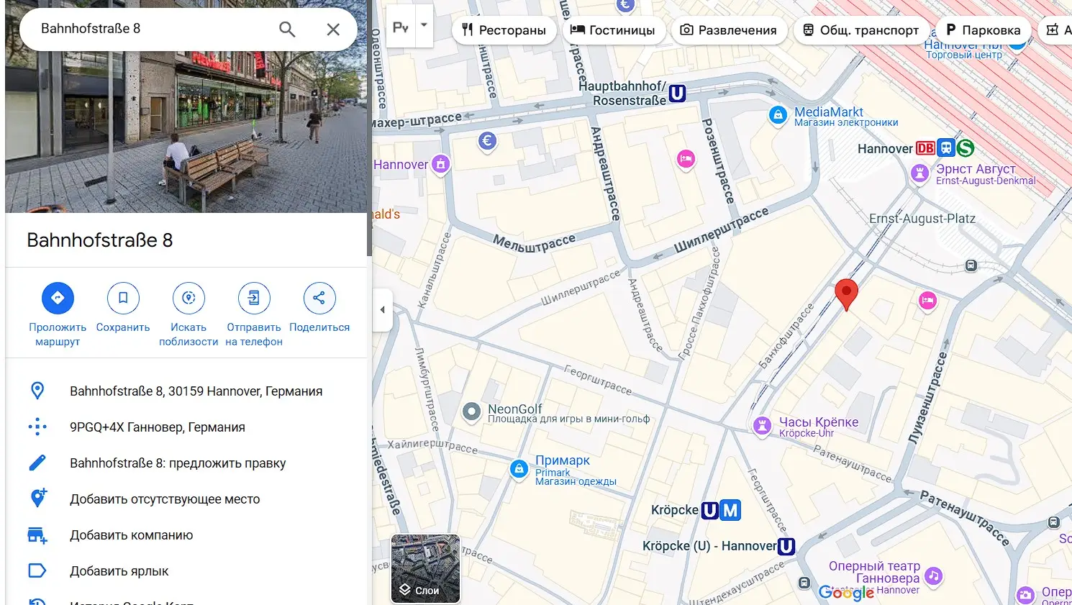Toggle the Рестораны filter chip
The image size is (1072, 605).
point(504,29)
